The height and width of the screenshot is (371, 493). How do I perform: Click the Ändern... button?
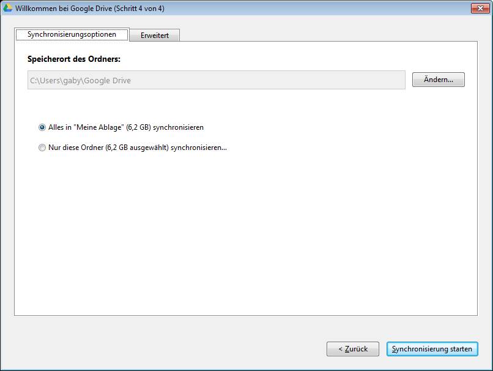pyautogui.click(x=439, y=80)
